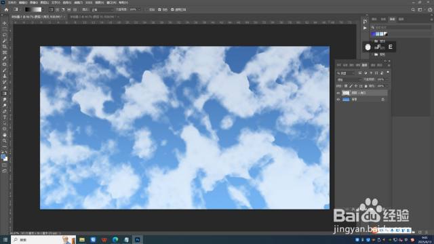
Task: Change the screen mode
Action: click(x=5, y=171)
